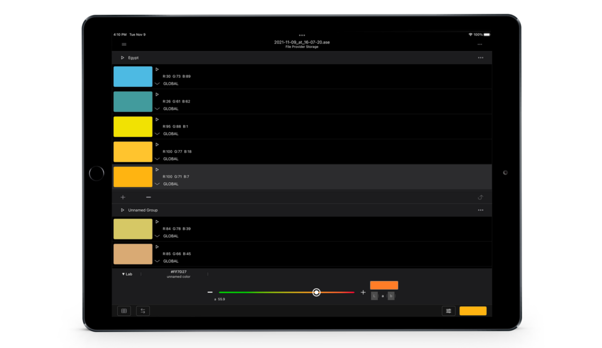Tap the plus icon to add a swatch
Image resolution: width=602 pixels, height=348 pixels.
pos(122,197)
